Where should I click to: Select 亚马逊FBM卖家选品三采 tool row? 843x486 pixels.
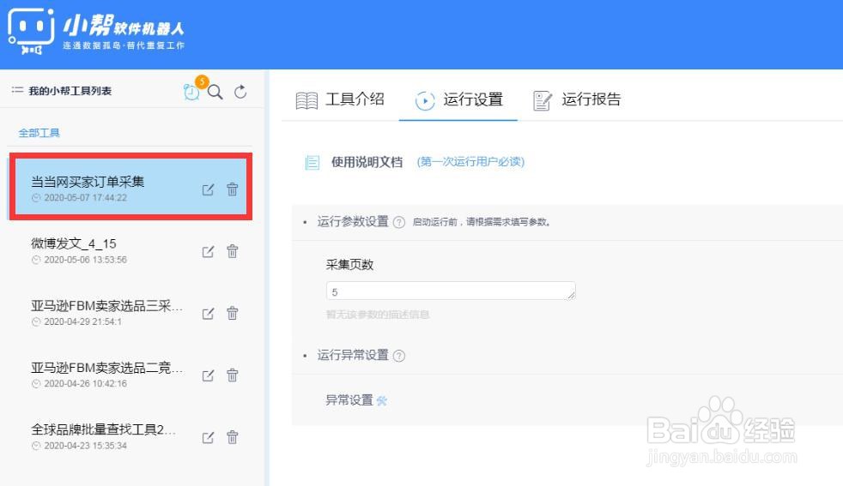click(x=130, y=313)
